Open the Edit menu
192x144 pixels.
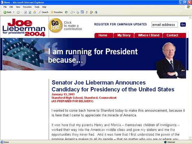pos(11,7)
